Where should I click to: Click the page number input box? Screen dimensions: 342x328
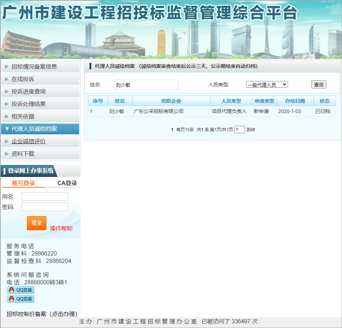click(x=239, y=130)
